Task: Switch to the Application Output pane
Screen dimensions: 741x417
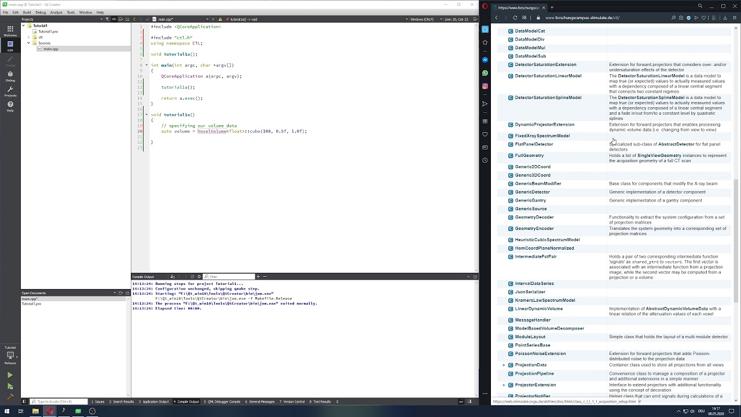Action: (x=155, y=401)
